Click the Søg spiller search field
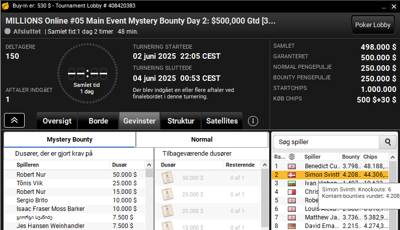Viewport: 400px width, 230px height. click(326, 142)
